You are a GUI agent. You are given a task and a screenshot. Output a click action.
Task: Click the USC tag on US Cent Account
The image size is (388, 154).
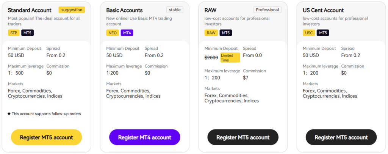[309, 33]
